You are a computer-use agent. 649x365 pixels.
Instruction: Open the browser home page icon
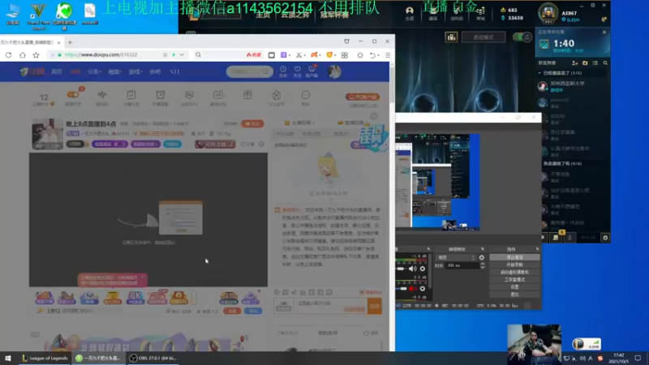click(x=23, y=55)
